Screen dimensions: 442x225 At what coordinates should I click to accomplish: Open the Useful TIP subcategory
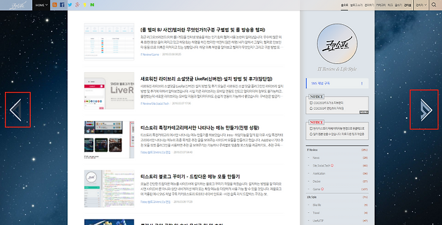[318, 221]
